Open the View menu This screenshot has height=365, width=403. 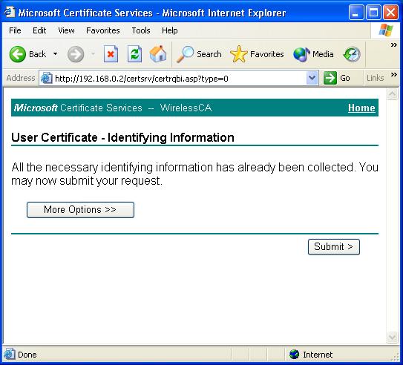click(x=66, y=30)
